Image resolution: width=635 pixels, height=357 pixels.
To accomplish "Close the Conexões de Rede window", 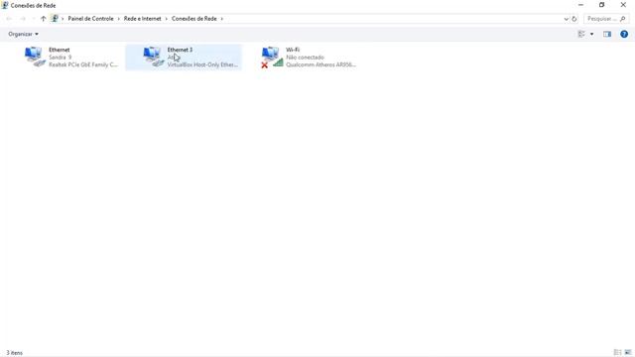I will coord(623,5).
